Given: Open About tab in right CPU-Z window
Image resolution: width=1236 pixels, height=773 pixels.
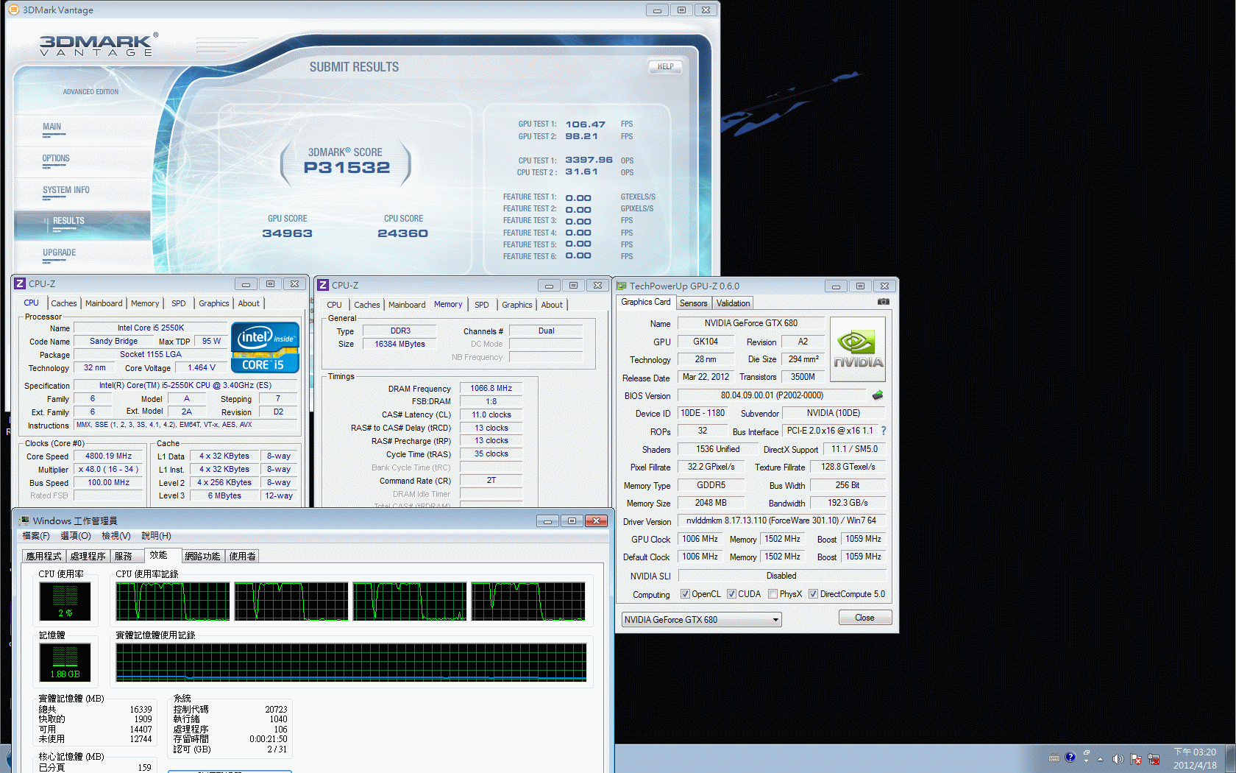Looking at the screenshot, I should (552, 305).
